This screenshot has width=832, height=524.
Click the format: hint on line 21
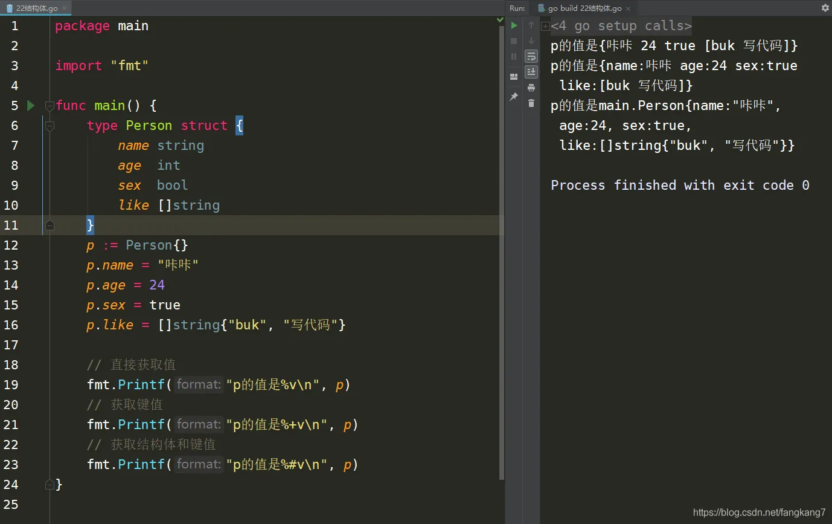point(199,424)
